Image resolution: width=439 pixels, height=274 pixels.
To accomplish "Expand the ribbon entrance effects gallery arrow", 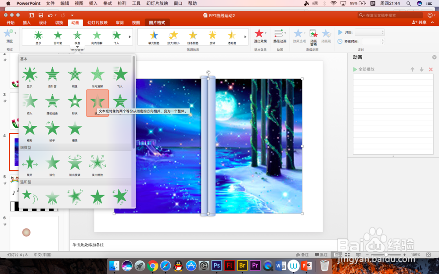I will [x=130, y=37].
